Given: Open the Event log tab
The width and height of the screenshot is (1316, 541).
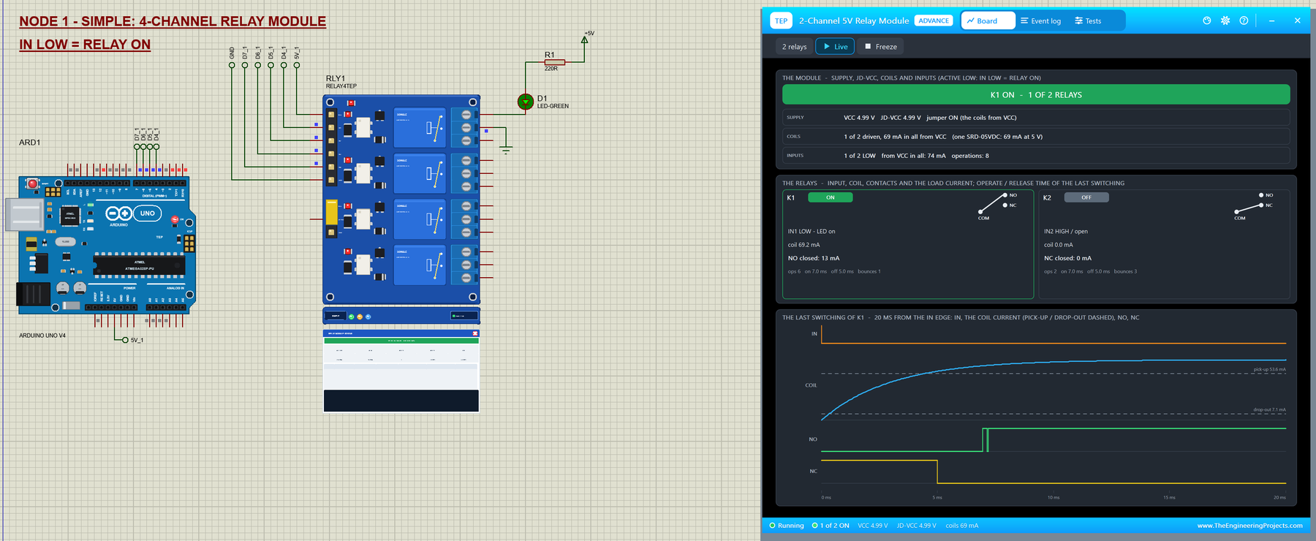Looking at the screenshot, I should coord(1040,20).
